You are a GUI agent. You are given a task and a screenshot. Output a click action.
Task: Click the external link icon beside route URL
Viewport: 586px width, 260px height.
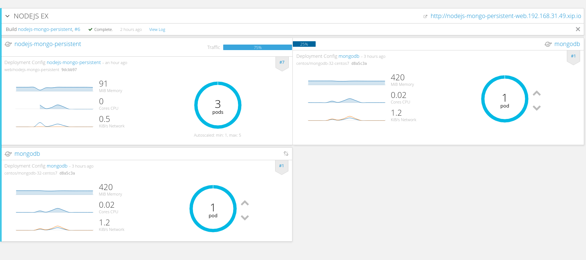425,17
